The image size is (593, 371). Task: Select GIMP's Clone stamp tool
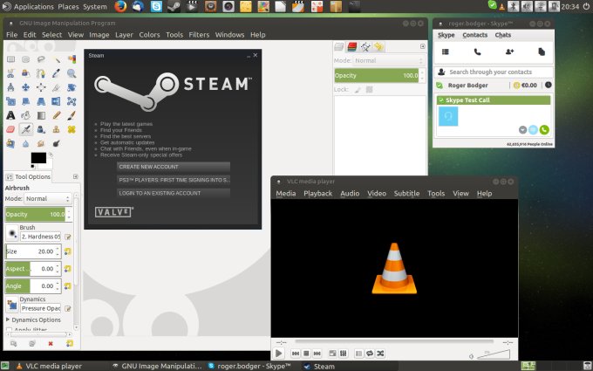[x=57, y=129]
